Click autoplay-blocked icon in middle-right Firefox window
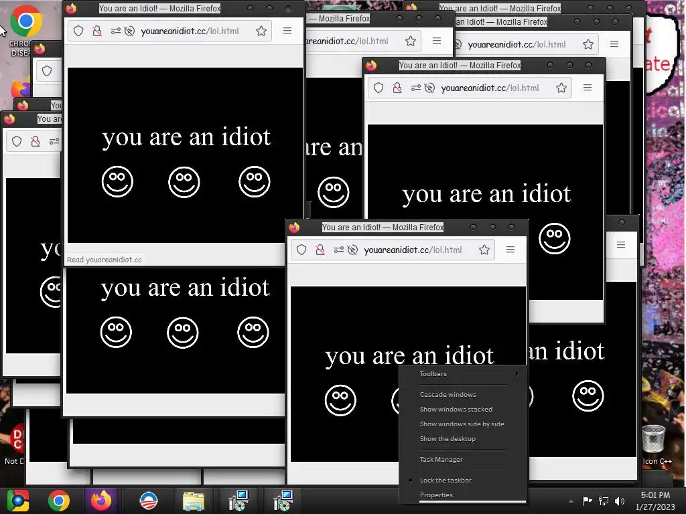 click(x=429, y=88)
